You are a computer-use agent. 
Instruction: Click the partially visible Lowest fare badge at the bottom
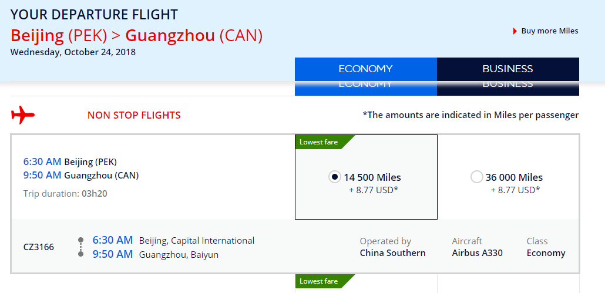[x=324, y=281]
